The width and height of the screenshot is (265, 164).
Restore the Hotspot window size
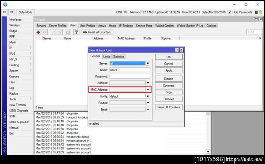[256, 19]
